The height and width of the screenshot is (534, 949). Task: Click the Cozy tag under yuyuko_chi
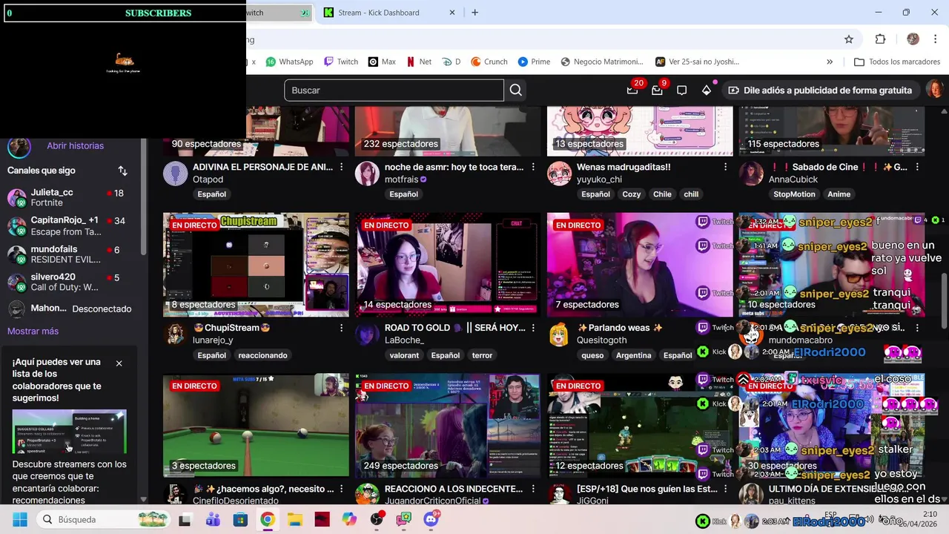tap(632, 194)
